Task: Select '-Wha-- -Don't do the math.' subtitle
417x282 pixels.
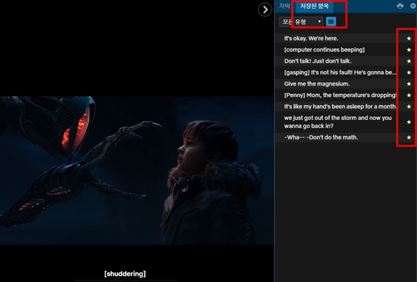Action: tap(321, 138)
